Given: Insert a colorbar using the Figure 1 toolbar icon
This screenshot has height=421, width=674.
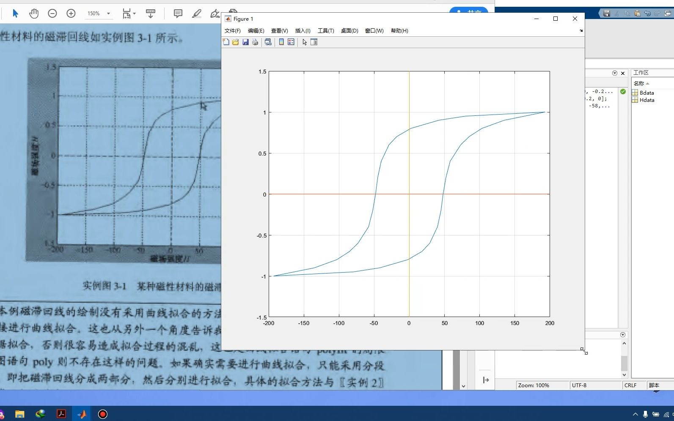Looking at the screenshot, I should pyautogui.click(x=281, y=42).
